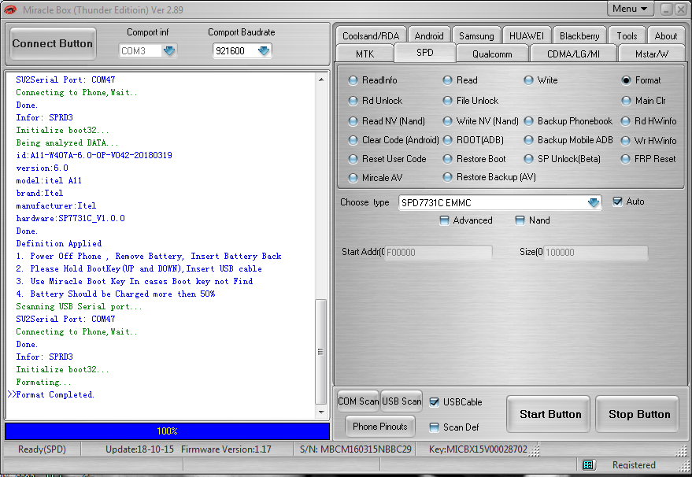Click the log pane scrollbar down arrow
This screenshot has width=692, height=477.
pyautogui.click(x=321, y=412)
